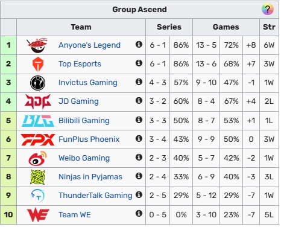Click the Ninjas in Pyjamas logo
This screenshot has width=281, height=227.
[x=37, y=177]
